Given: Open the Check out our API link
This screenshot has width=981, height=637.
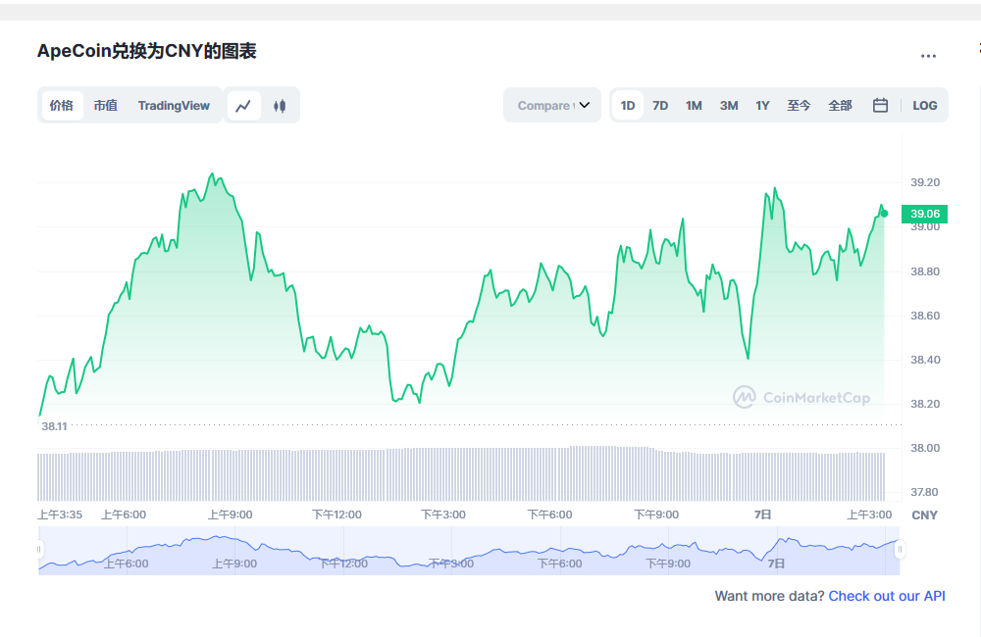Looking at the screenshot, I should pyautogui.click(x=887, y=597).
